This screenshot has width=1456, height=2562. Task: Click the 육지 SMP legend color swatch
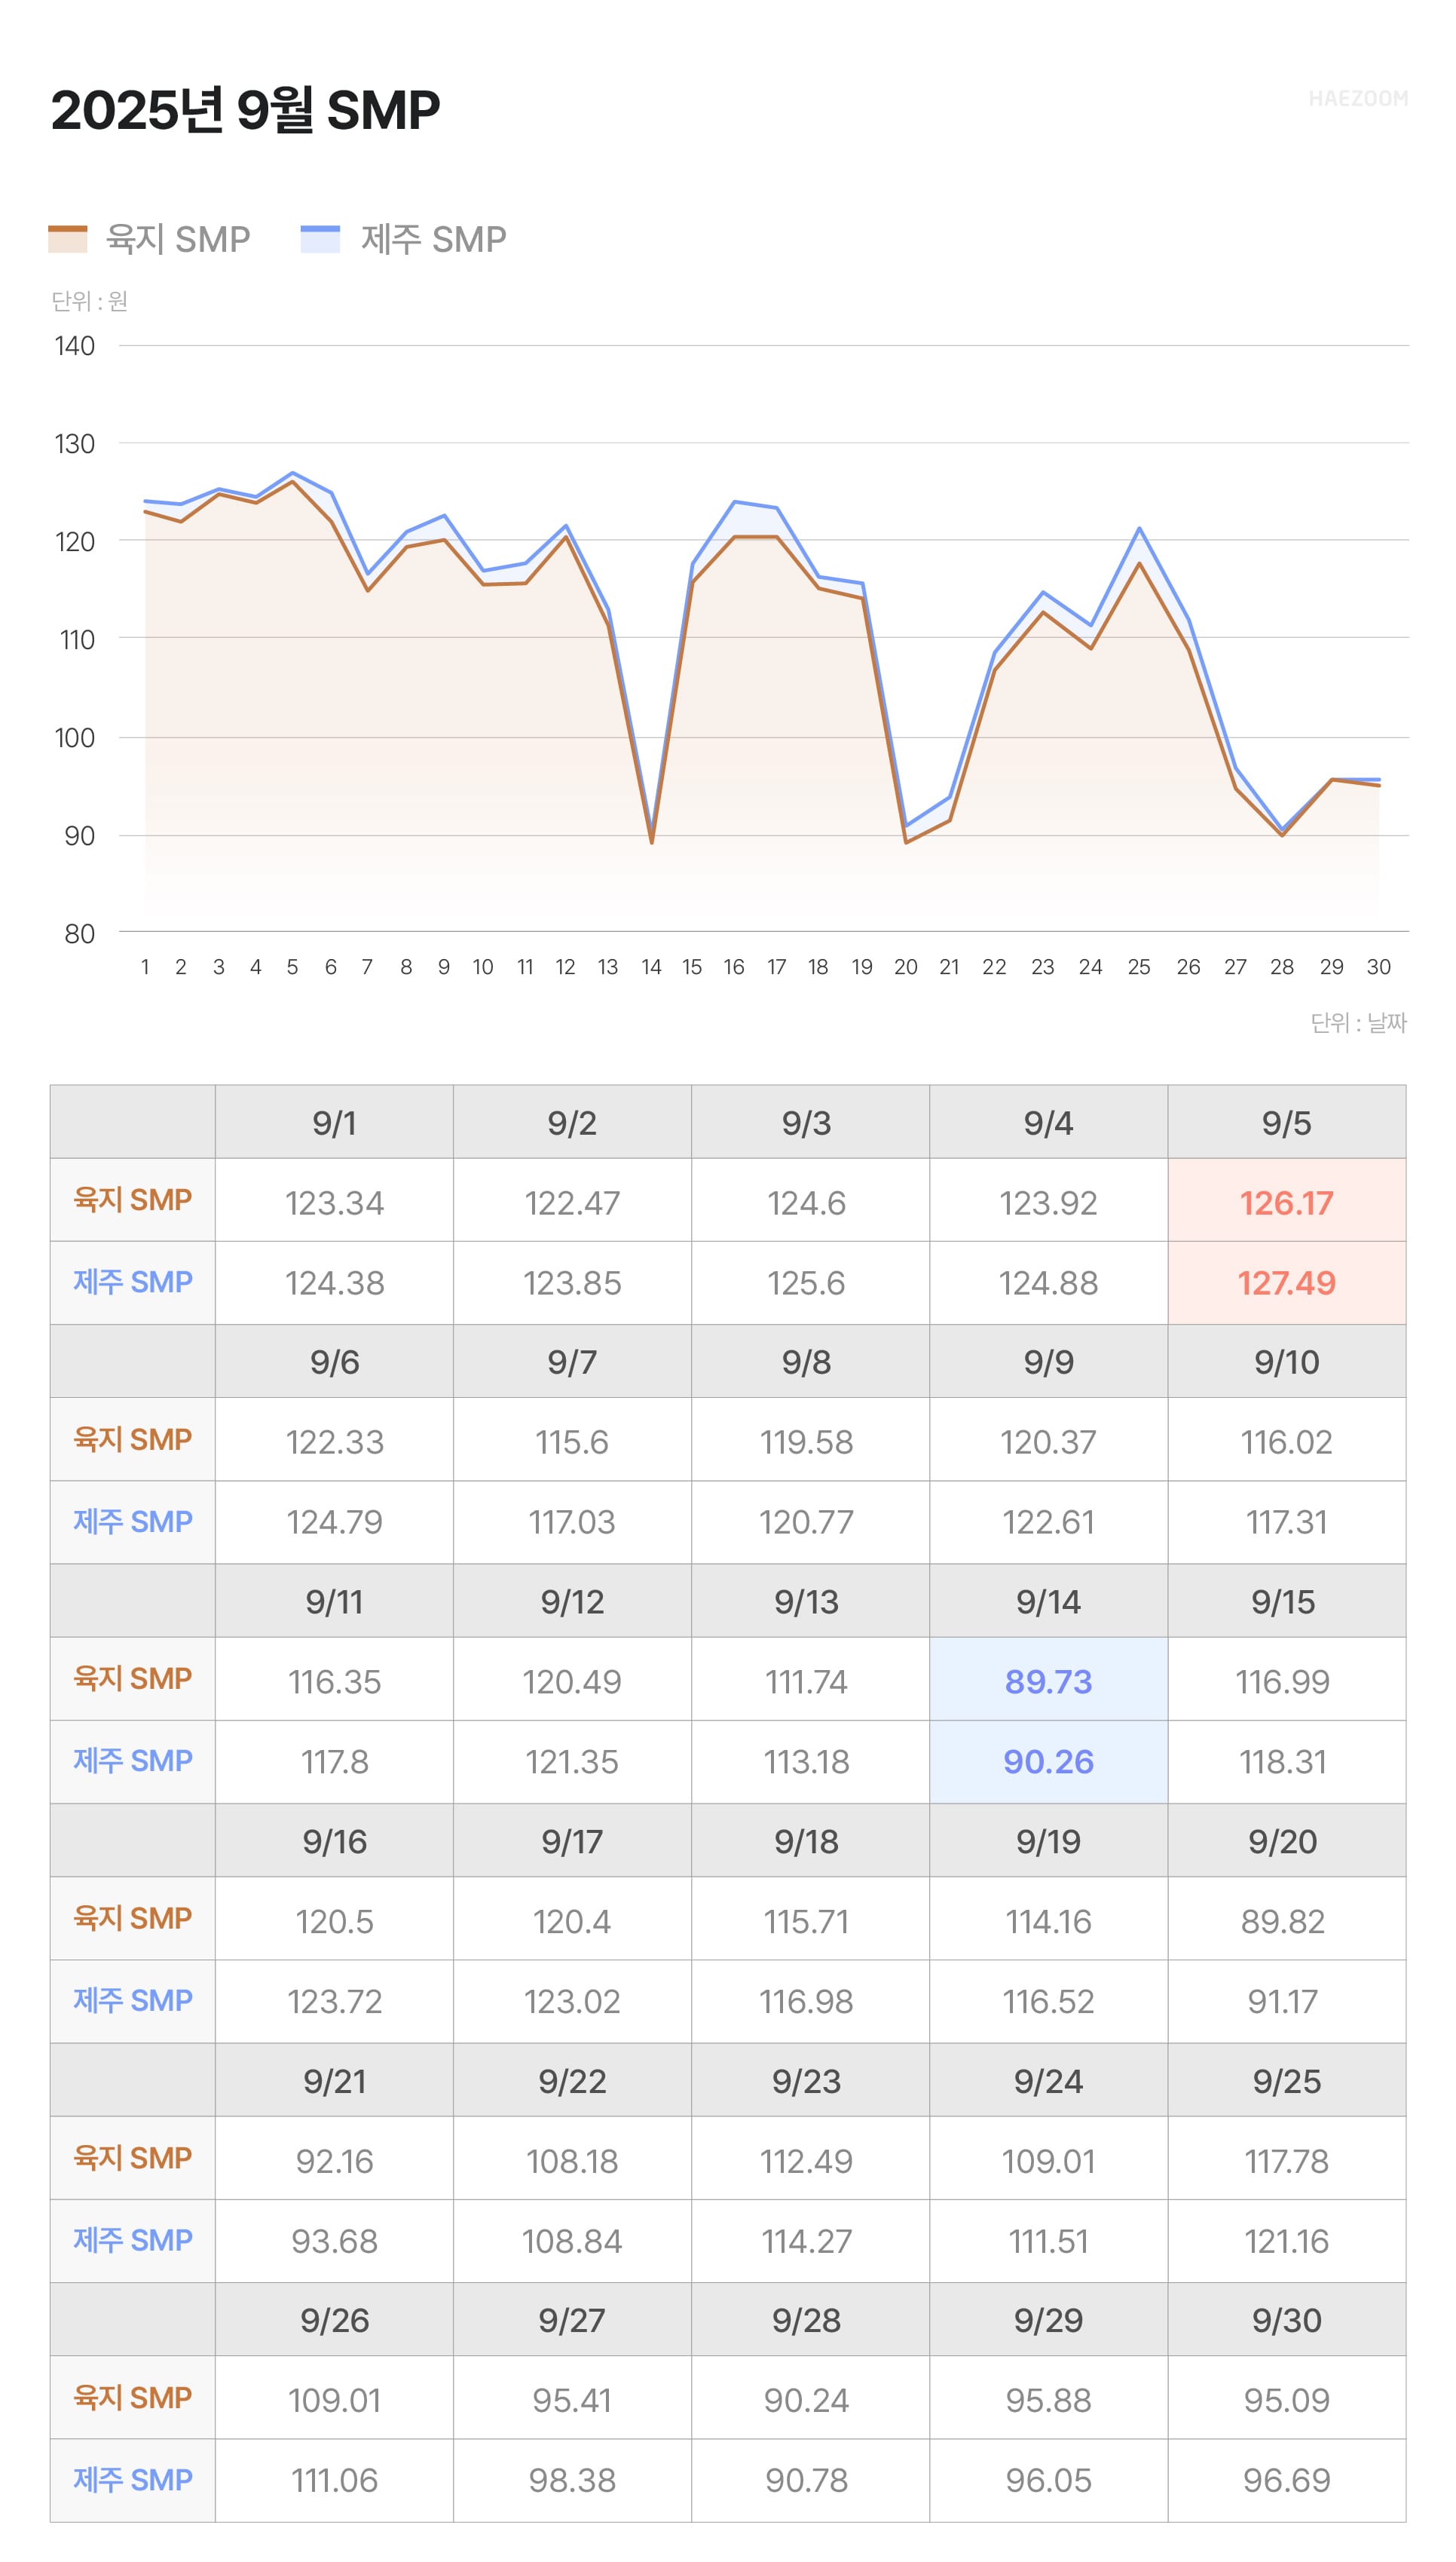tap(67, 238)
